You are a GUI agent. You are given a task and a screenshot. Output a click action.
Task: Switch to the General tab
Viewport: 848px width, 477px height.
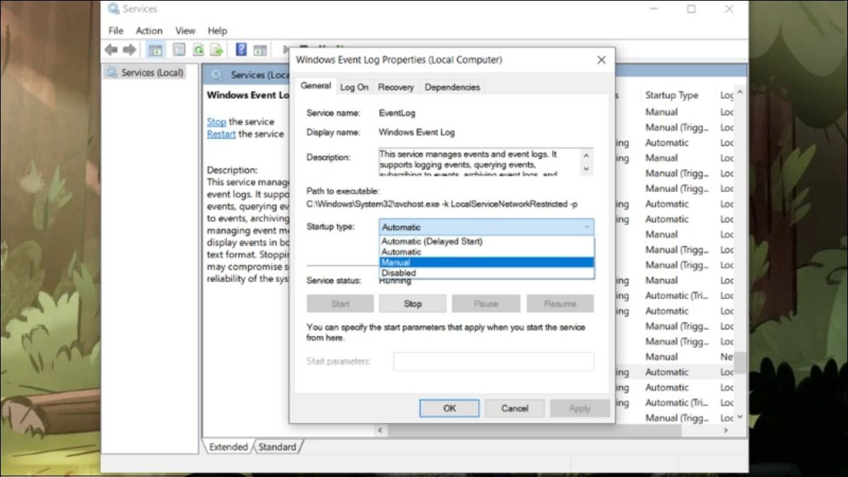pos(315,86)
